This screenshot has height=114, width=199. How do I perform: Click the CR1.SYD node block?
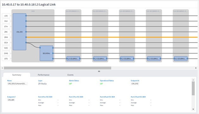[20, 32]
